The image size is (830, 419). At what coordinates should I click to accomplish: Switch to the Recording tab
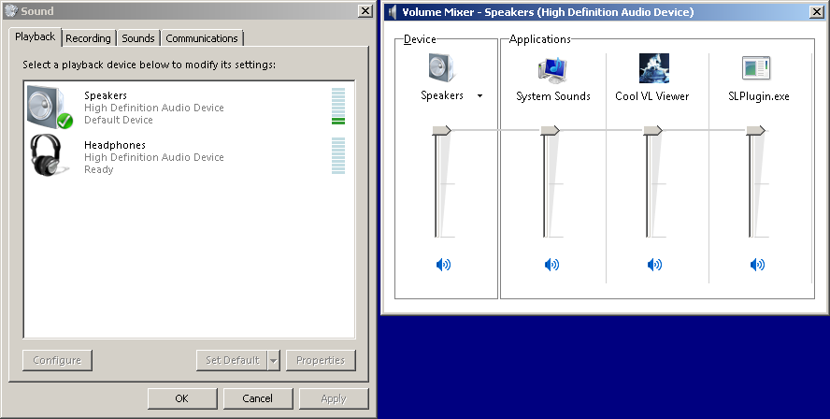point(89,38)
